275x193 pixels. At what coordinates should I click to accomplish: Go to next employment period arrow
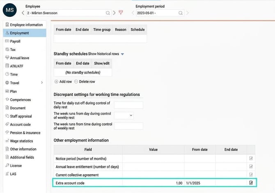[187, 13]
